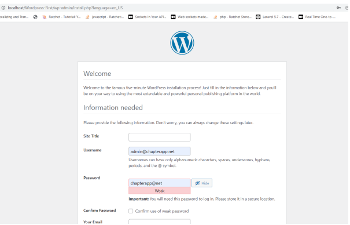Click the 'Information needed' heading
350x225 pixels.
[x=113, y=108]
